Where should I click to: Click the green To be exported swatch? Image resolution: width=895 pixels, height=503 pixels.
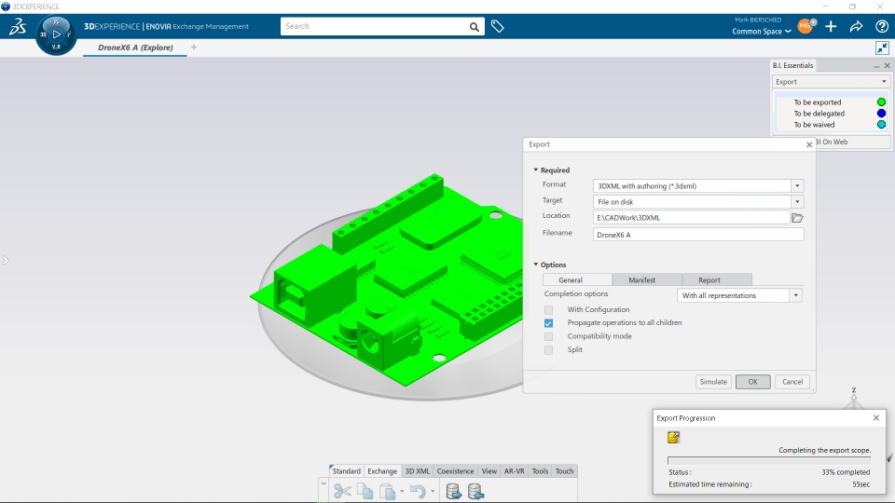881,102
